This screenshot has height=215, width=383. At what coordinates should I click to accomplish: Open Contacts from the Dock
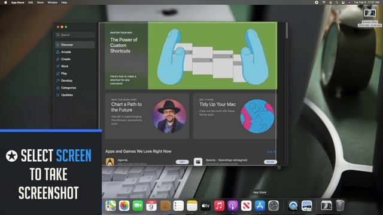coord(165,205)
